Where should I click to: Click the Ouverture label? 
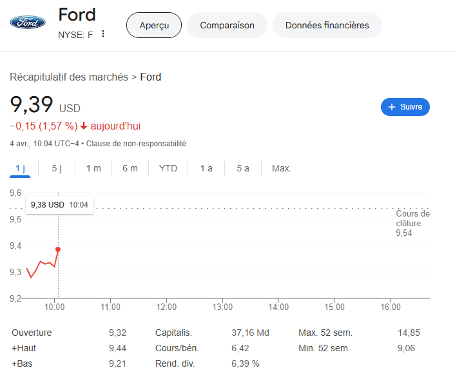click(x=32, y=333)
